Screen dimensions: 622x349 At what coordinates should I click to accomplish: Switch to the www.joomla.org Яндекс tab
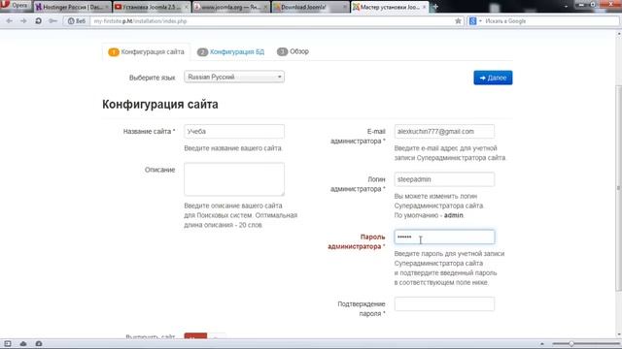point(231,7)
